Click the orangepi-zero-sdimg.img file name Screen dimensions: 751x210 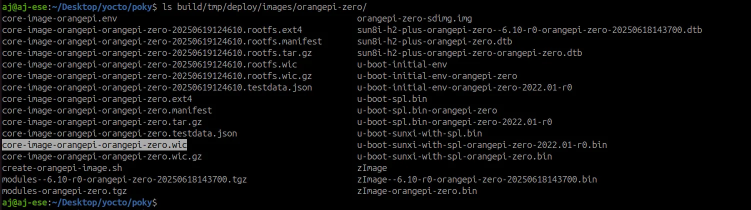click(x=414, y=18)
